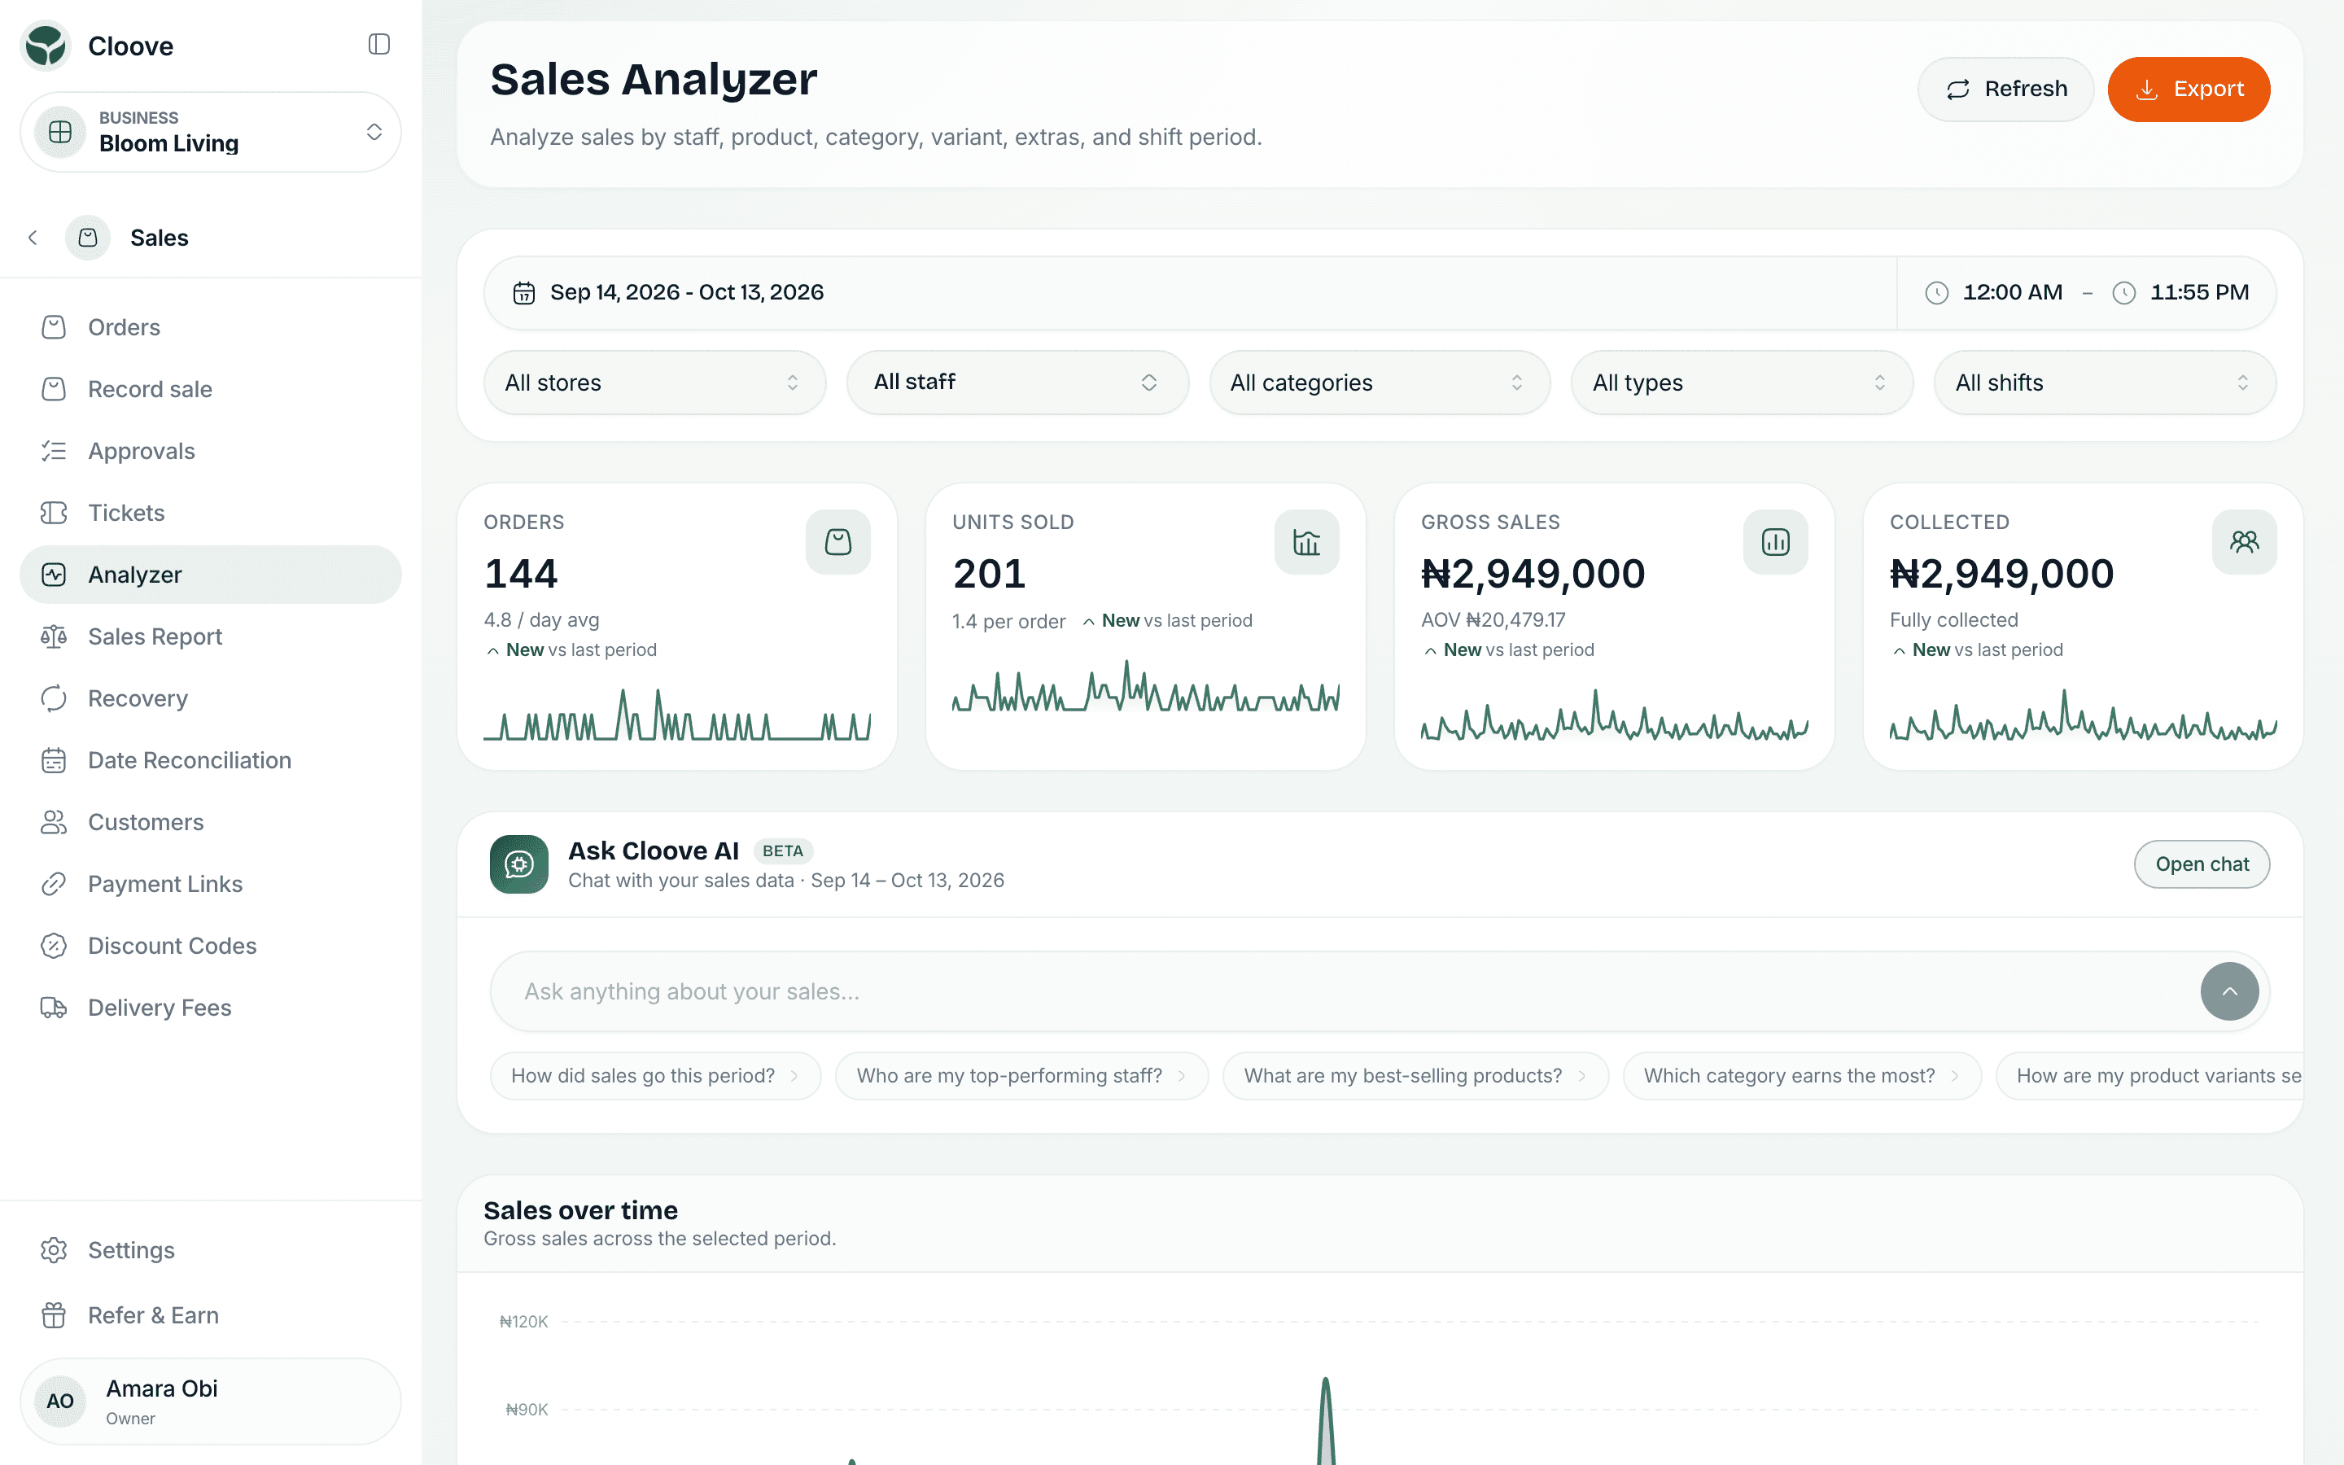Open the All types dropdown
Screen dimensions: 2344x1465
[x=1742, y=383]
